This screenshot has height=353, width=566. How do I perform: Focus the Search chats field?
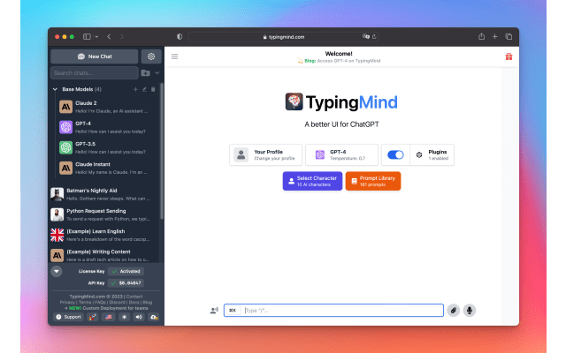pos(95,72)
